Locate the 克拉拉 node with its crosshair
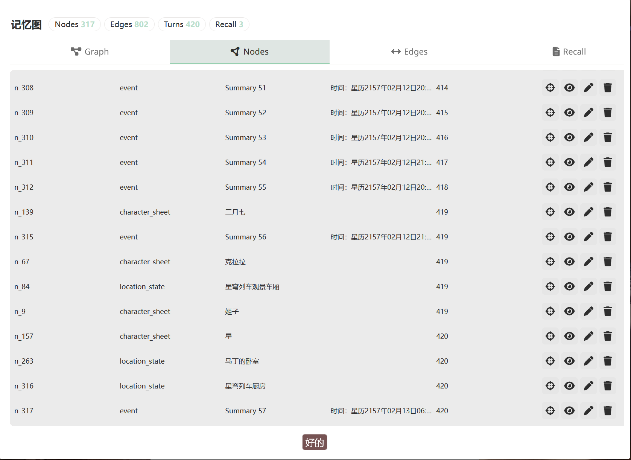Image resolution: width=631 pixels, height=460 pixels. point(550,262)
